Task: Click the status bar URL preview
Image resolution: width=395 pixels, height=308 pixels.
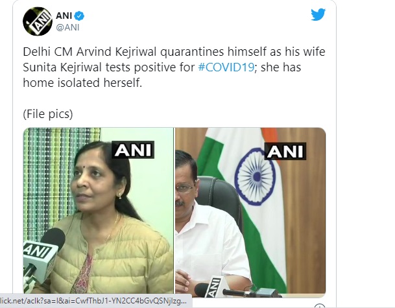Action: point(96,301)
